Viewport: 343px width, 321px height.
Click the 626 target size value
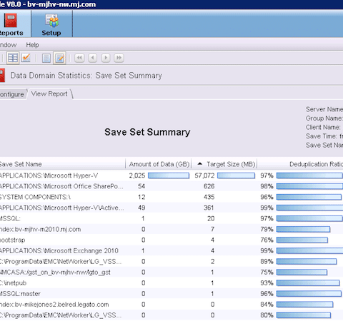pos(209,186)
